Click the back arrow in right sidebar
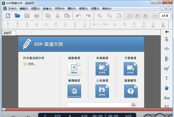The image size is (174, 117). [x=167, y=32]
